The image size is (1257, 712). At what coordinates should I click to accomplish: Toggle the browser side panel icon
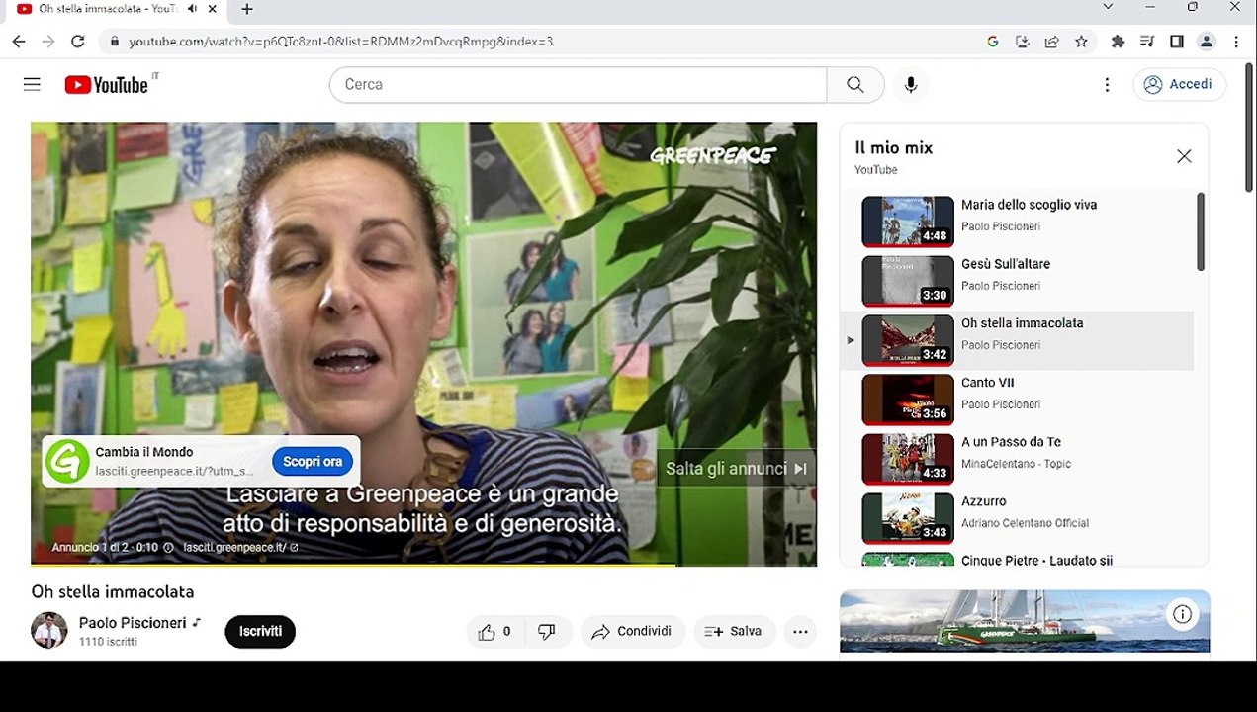click(x=1177, y=42)
